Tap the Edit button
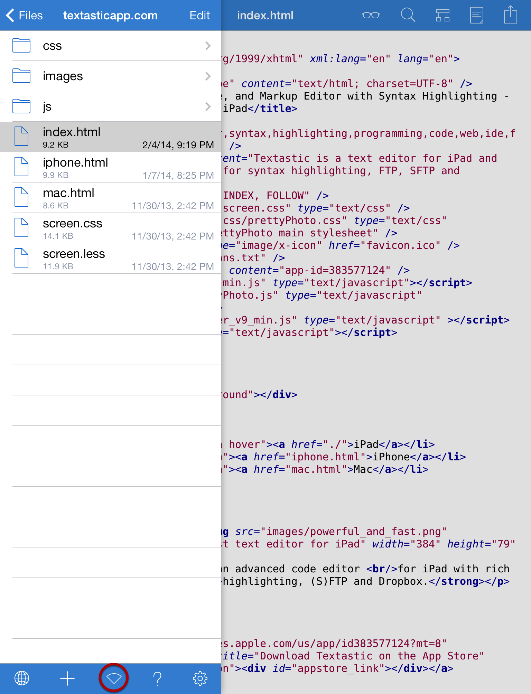 tap(199, 15)
